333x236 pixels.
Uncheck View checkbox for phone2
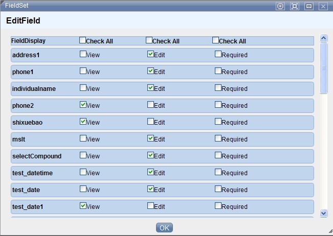pos(83,105)
